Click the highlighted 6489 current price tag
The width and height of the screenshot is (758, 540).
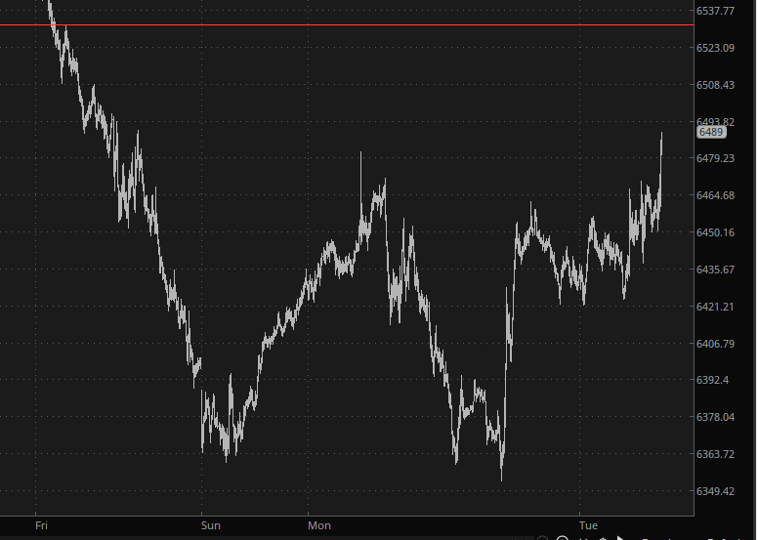(710, 132)
